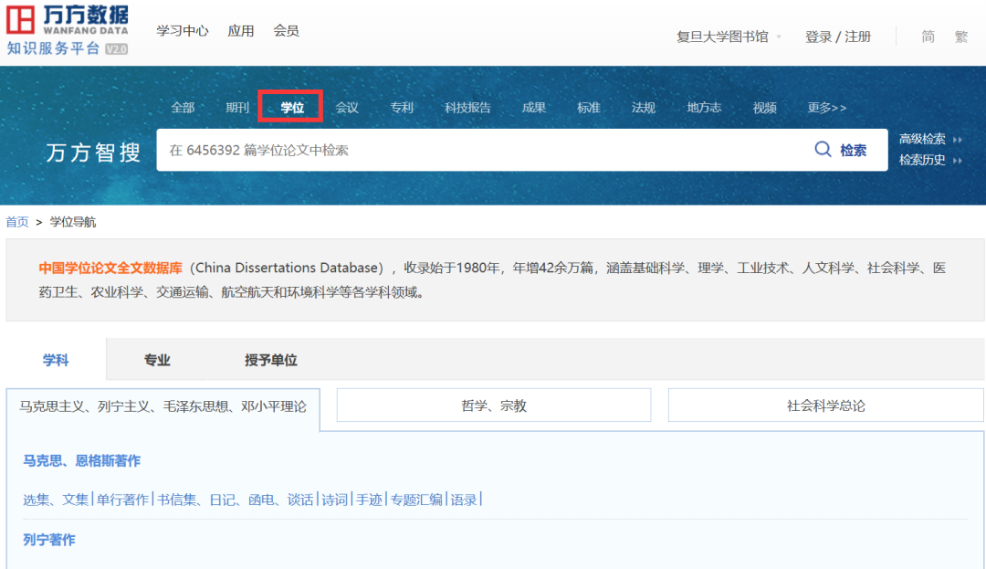Viewport: 986px width, 569px height.
Task: Open the 会员 menu item
Action: click(x=286, y=31)
